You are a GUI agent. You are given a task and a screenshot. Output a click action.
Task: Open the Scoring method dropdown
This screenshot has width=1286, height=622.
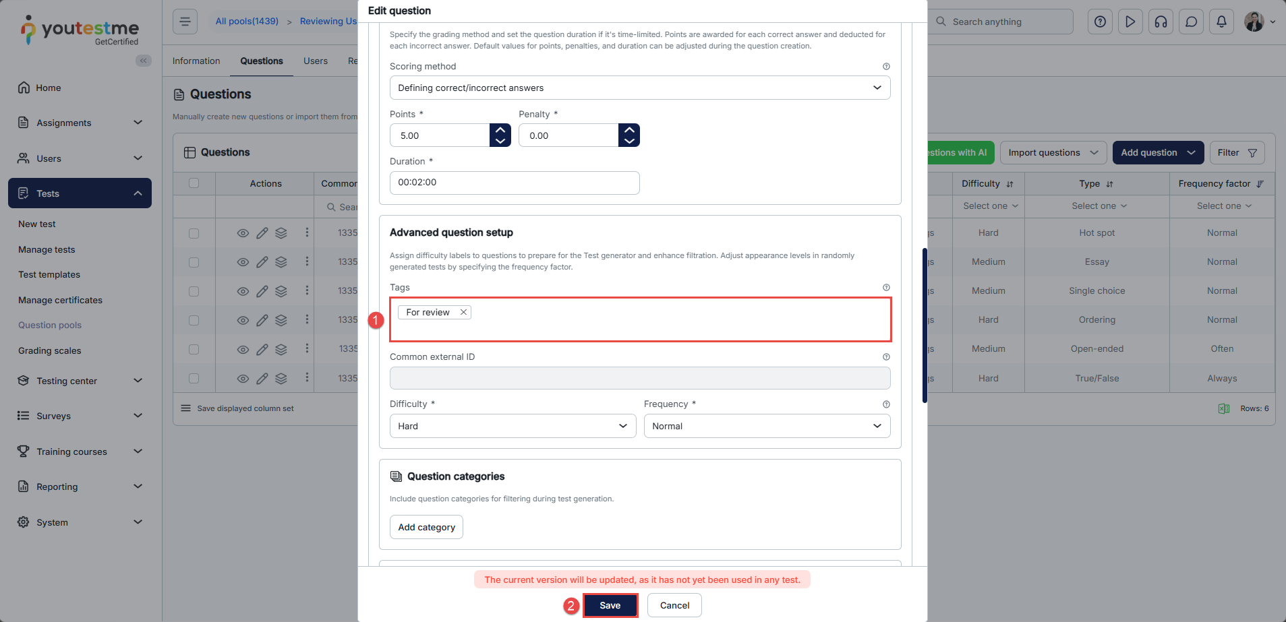(639, 88)
